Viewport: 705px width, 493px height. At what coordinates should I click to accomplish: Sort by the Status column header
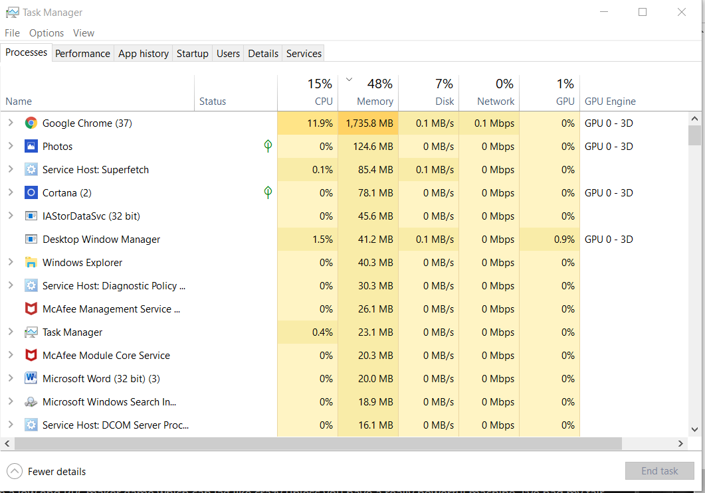236,93
